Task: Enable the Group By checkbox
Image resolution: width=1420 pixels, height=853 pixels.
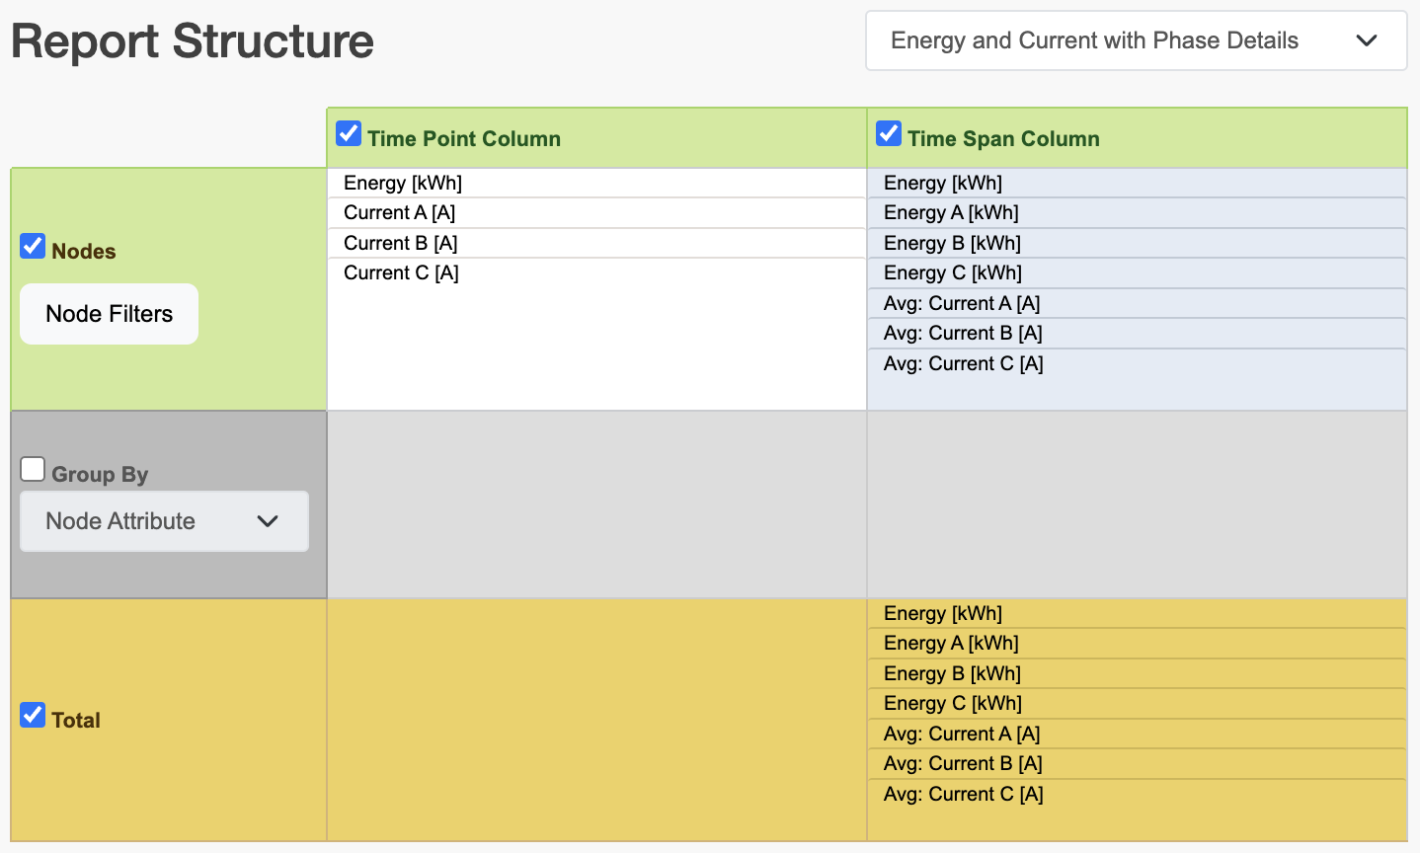Action: (x=33, y=470)
